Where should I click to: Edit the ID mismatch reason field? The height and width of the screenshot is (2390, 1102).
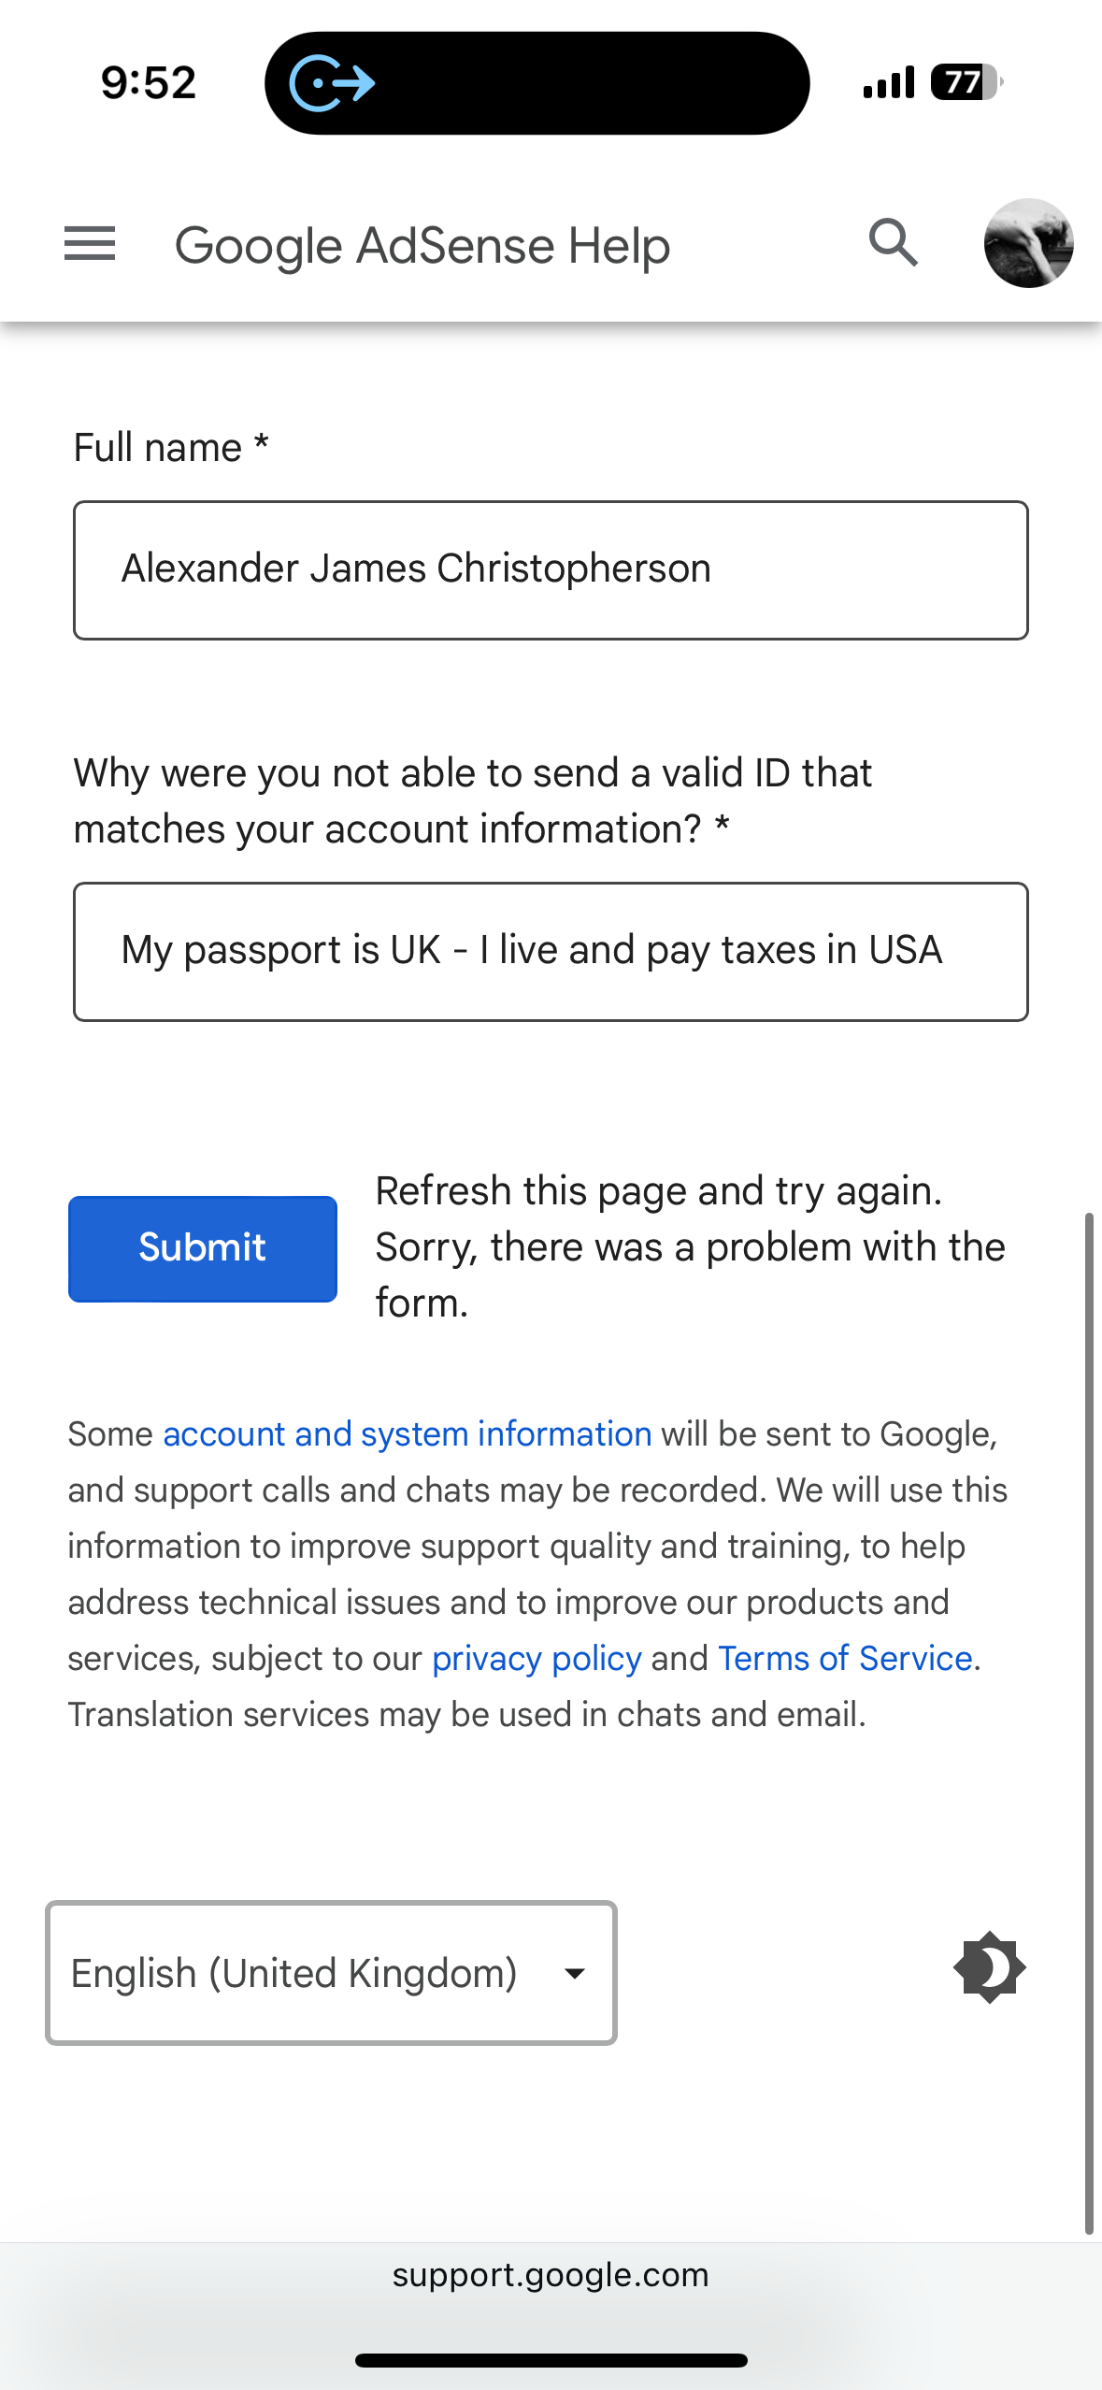(x=551, y=952)
